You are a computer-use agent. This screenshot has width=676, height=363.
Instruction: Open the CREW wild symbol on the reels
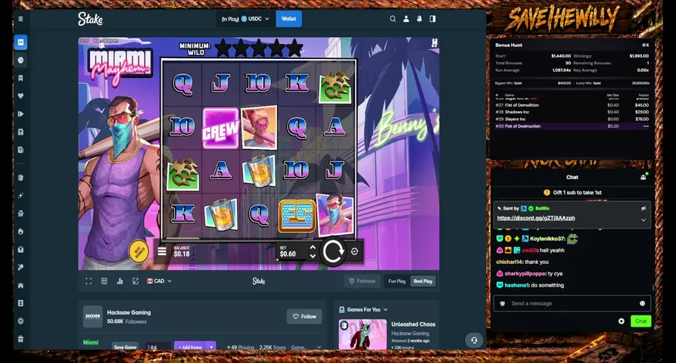pos(220,128)
